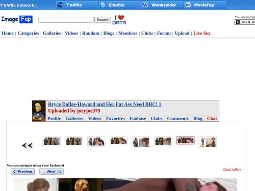Click the Sign In arrow icon
Viewport: 255px width, 191px height.
click(x=238, y=22)
